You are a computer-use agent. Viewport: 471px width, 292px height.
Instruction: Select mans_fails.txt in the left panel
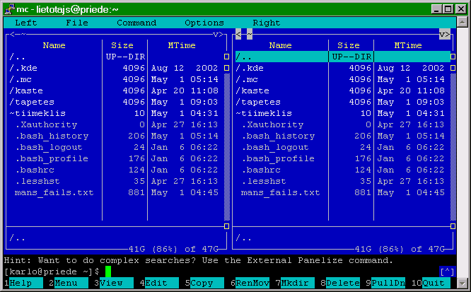pyautogui.click(x=116, y=192)
